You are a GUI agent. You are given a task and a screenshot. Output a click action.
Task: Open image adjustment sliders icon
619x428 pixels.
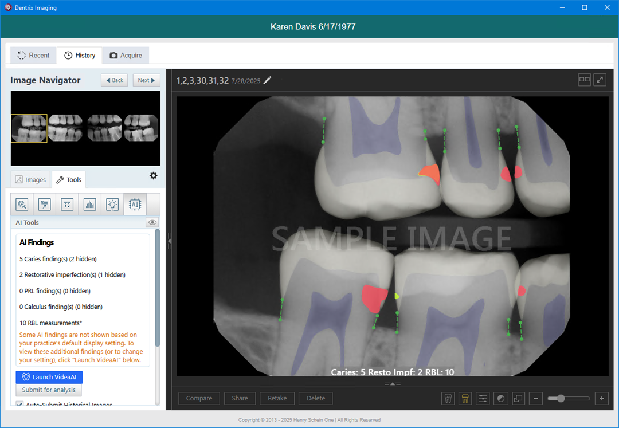(483, 398)
